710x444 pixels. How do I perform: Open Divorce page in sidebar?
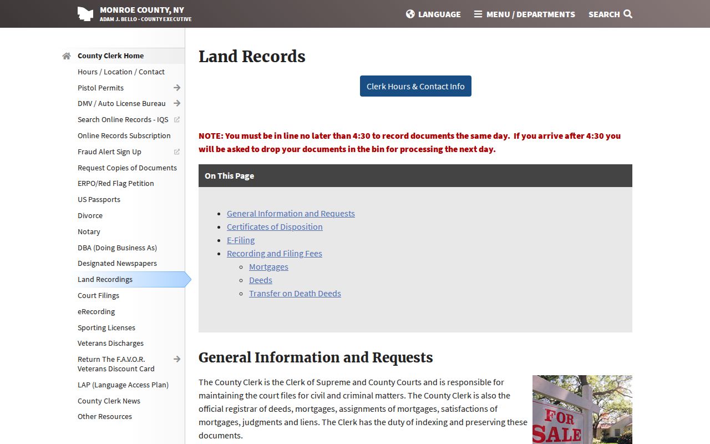pos(90,215)
